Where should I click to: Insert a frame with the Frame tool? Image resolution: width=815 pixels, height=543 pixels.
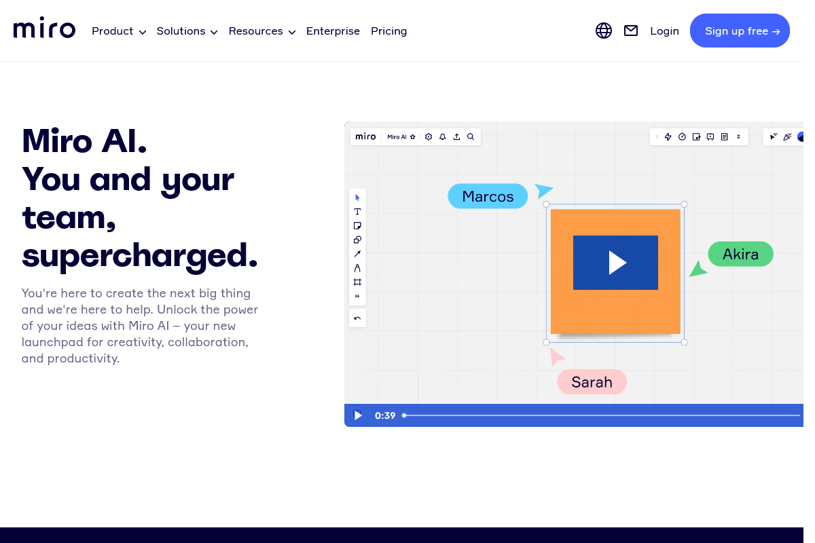(x=357, y=282)
